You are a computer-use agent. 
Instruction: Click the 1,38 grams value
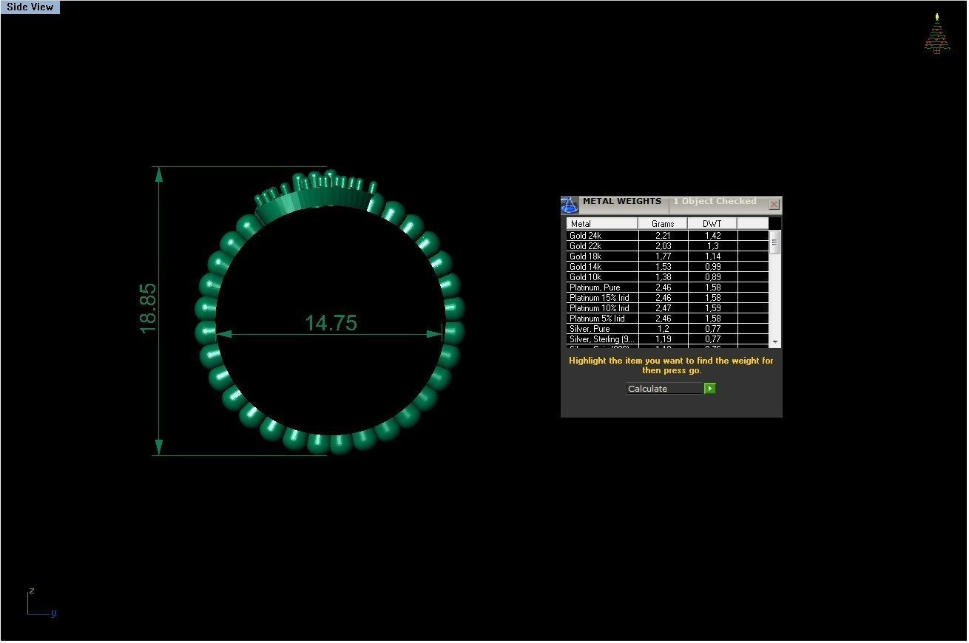[x=663, y=277]
